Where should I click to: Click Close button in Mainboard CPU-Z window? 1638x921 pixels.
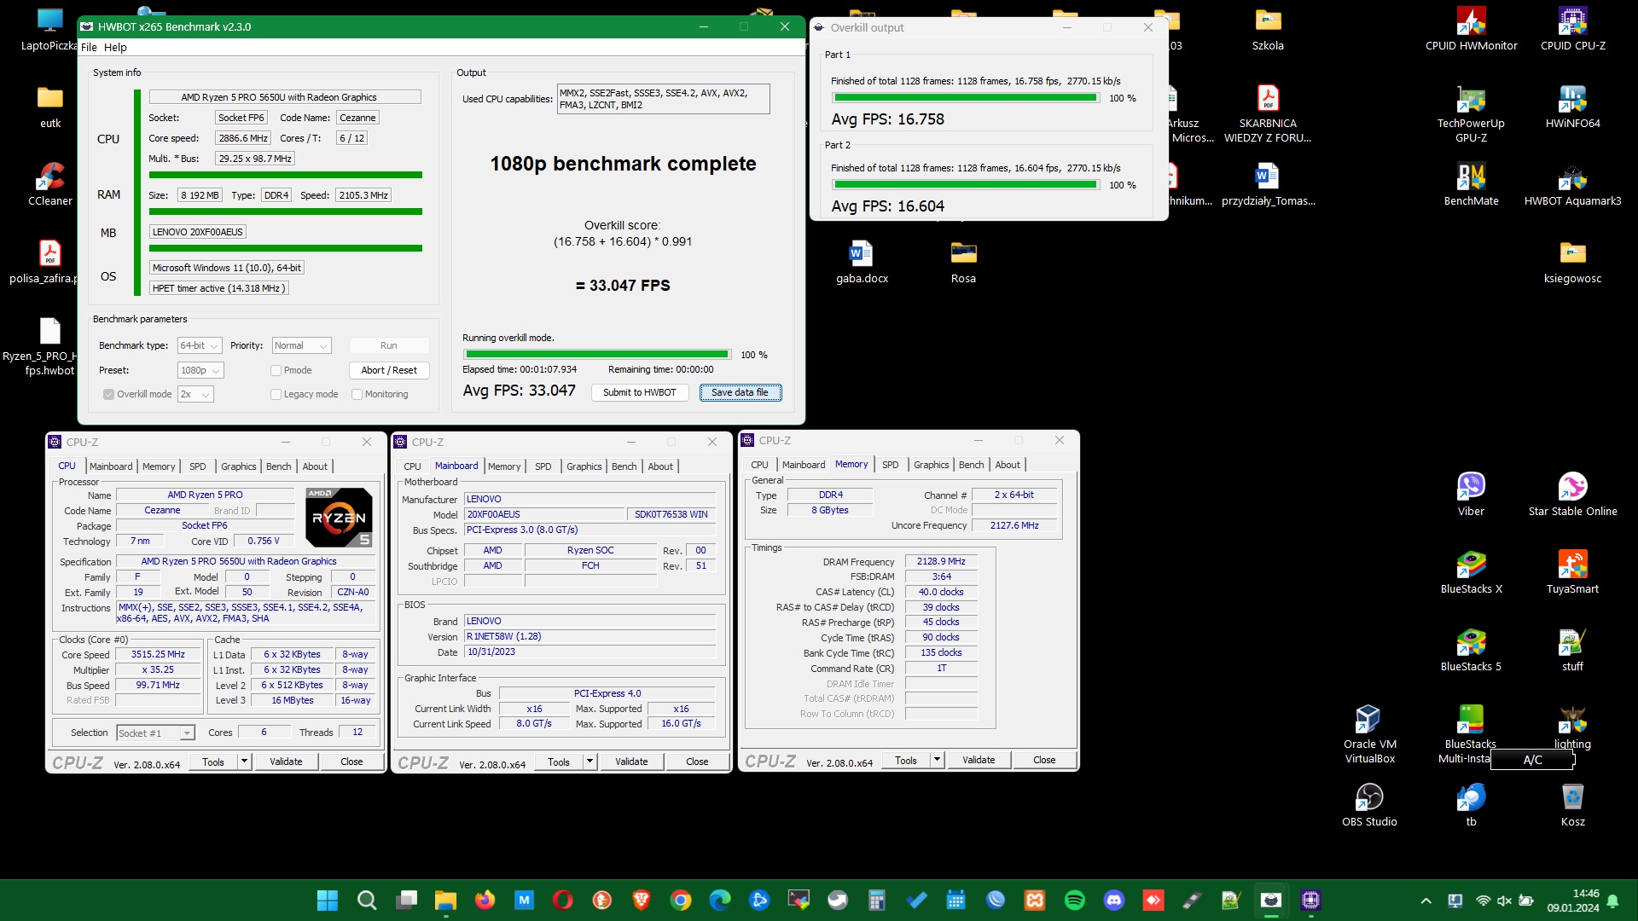tap(697, 762)
